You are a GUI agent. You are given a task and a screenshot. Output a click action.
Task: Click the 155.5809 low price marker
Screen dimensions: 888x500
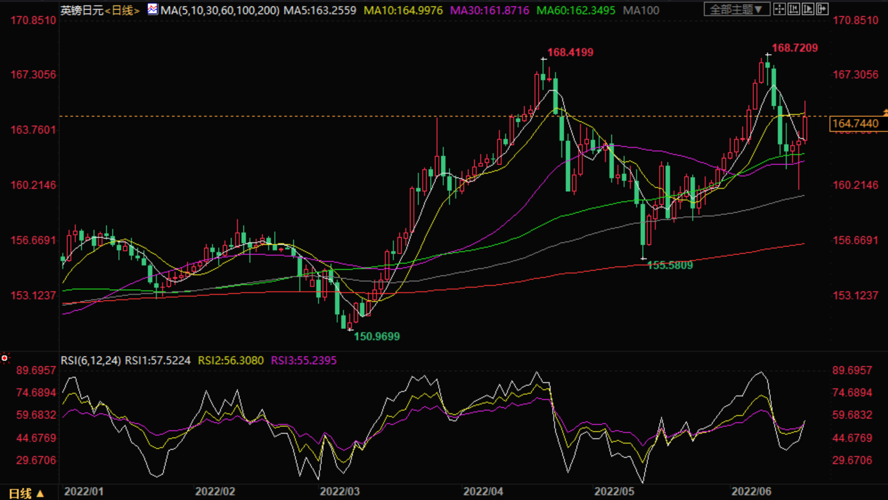click(670, 265)
